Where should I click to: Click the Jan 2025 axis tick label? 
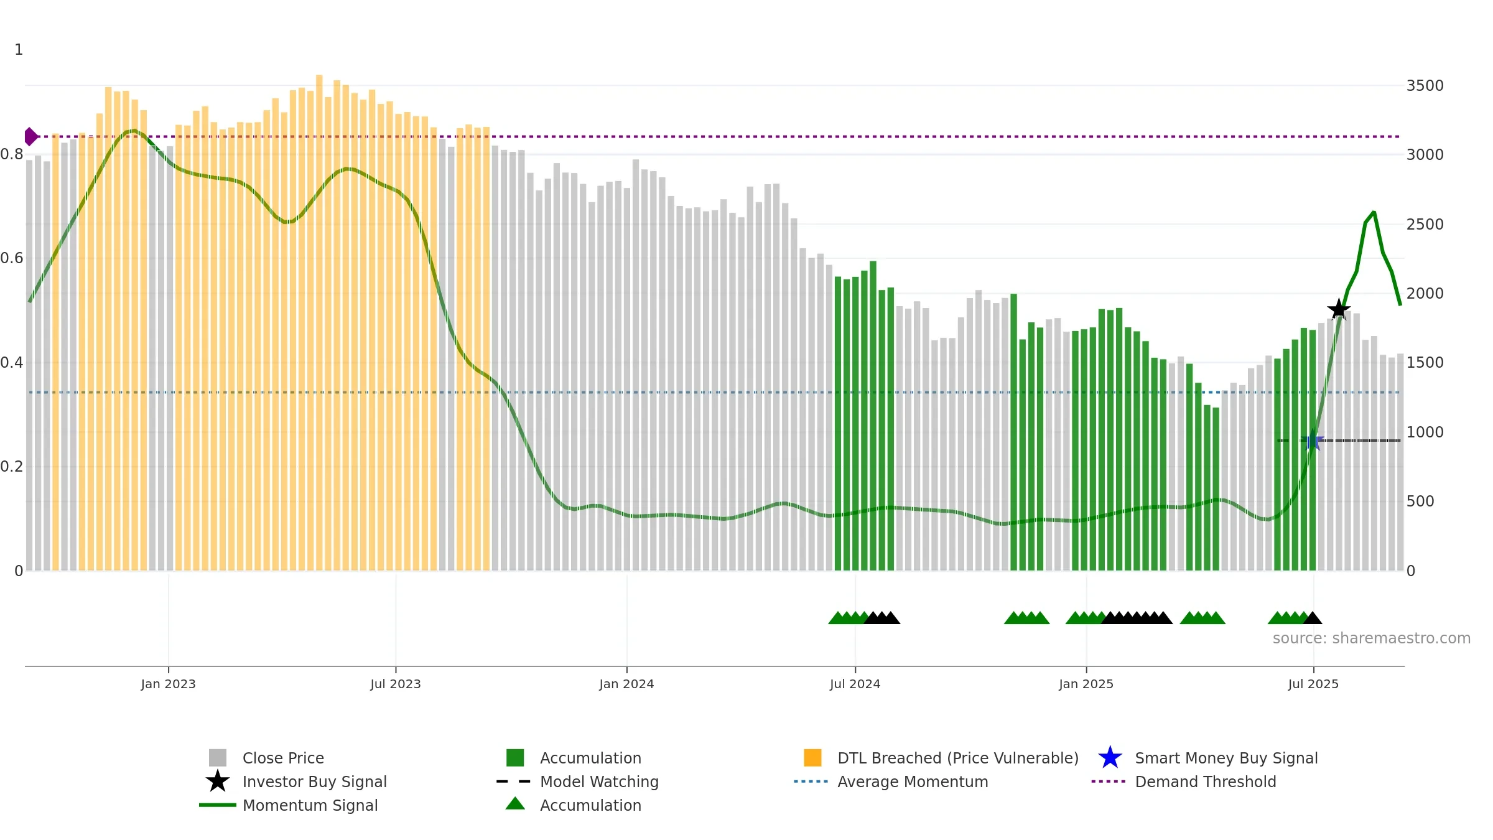pyautogui.click(x=1086, y=684)
